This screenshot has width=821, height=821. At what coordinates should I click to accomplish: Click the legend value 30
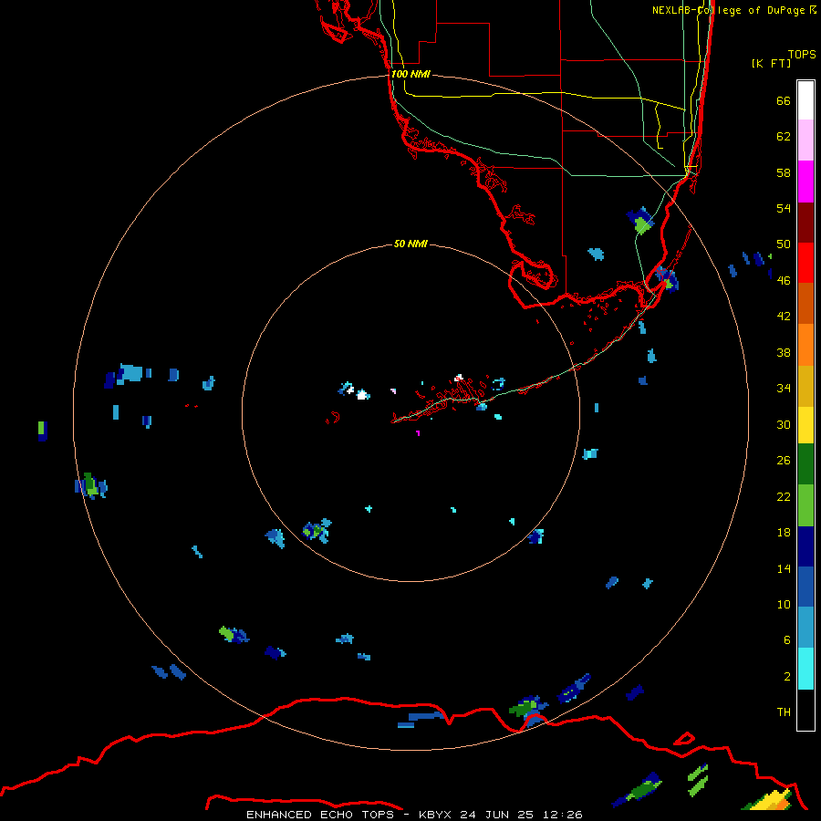click(784, 424)
